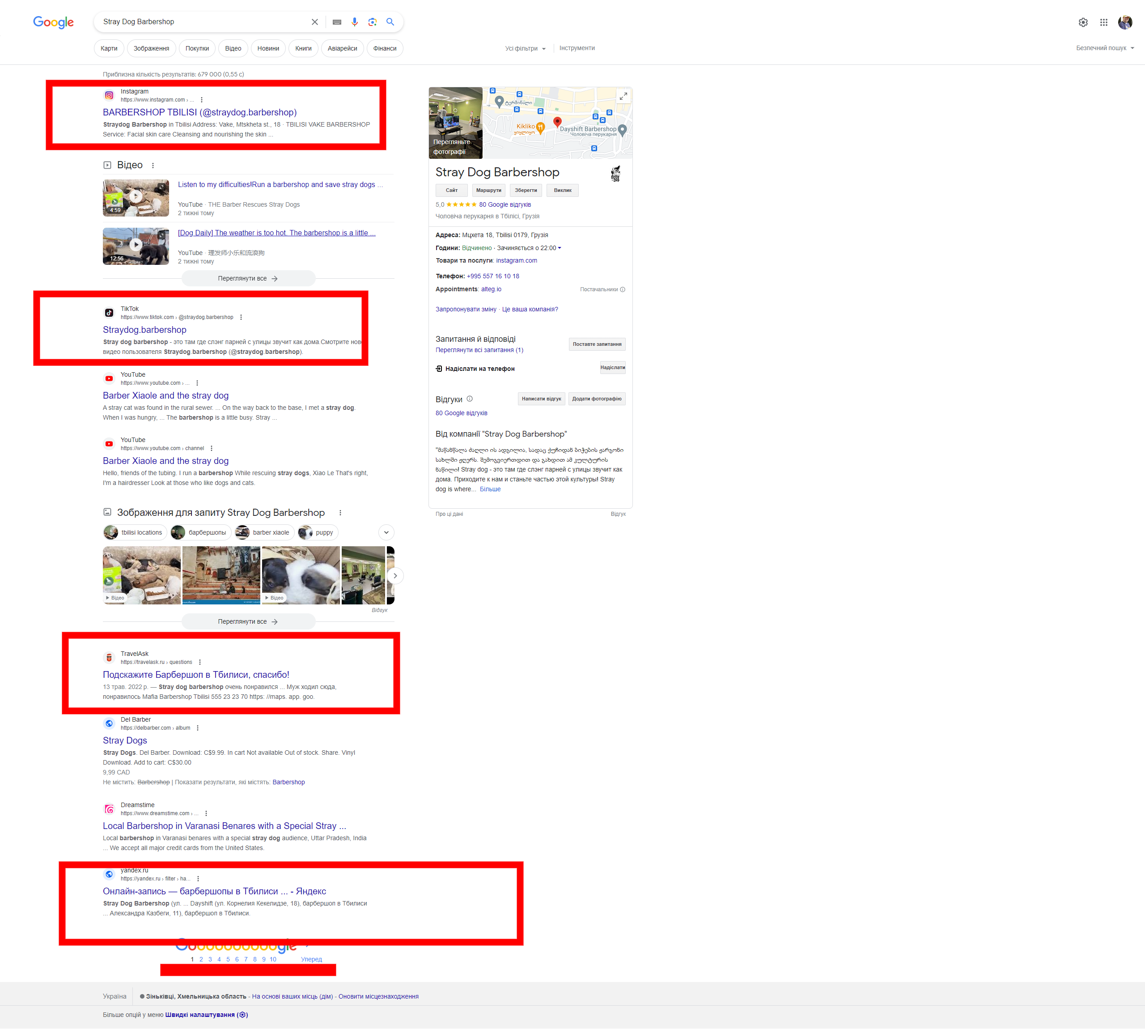Click the Надіслати button
This screenshot has width=1145, height=1029.
[x=613, y=367]
